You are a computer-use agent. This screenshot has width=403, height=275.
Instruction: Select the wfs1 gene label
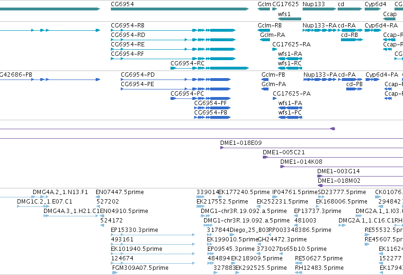pos(284,14)
